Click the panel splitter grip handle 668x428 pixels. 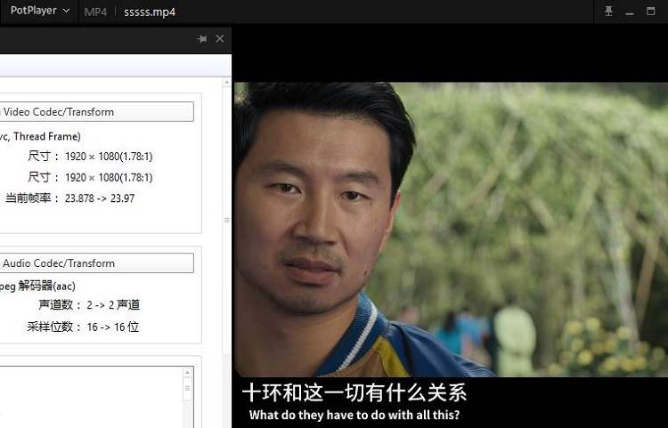(x=226, y=220)
